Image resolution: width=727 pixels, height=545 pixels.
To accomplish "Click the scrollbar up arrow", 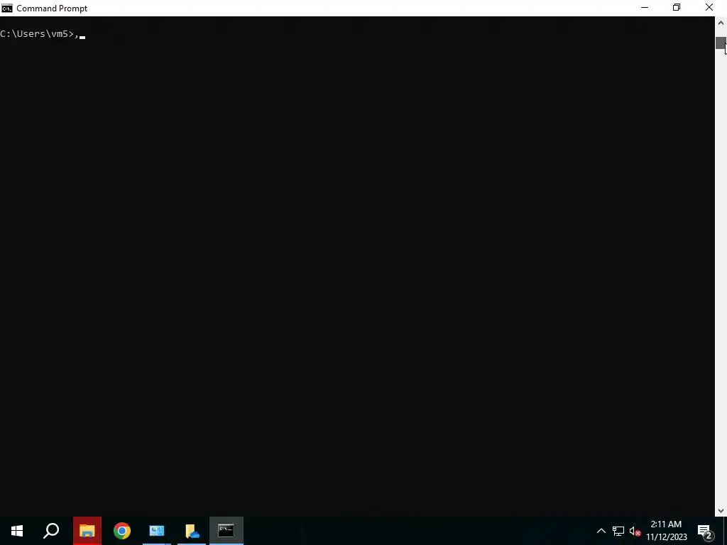I will pyautogui.click(x=721, y=23).
